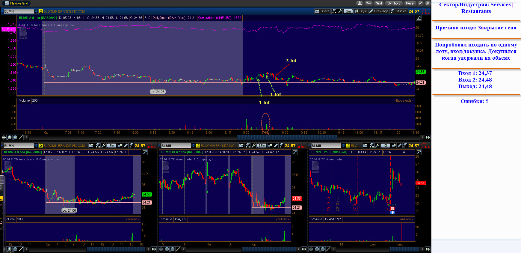Open the Symbols menu
Viewport: 521px width, 253px height.
tap(394, 3)
